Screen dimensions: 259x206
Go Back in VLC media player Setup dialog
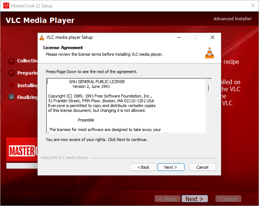coord(143,167)
